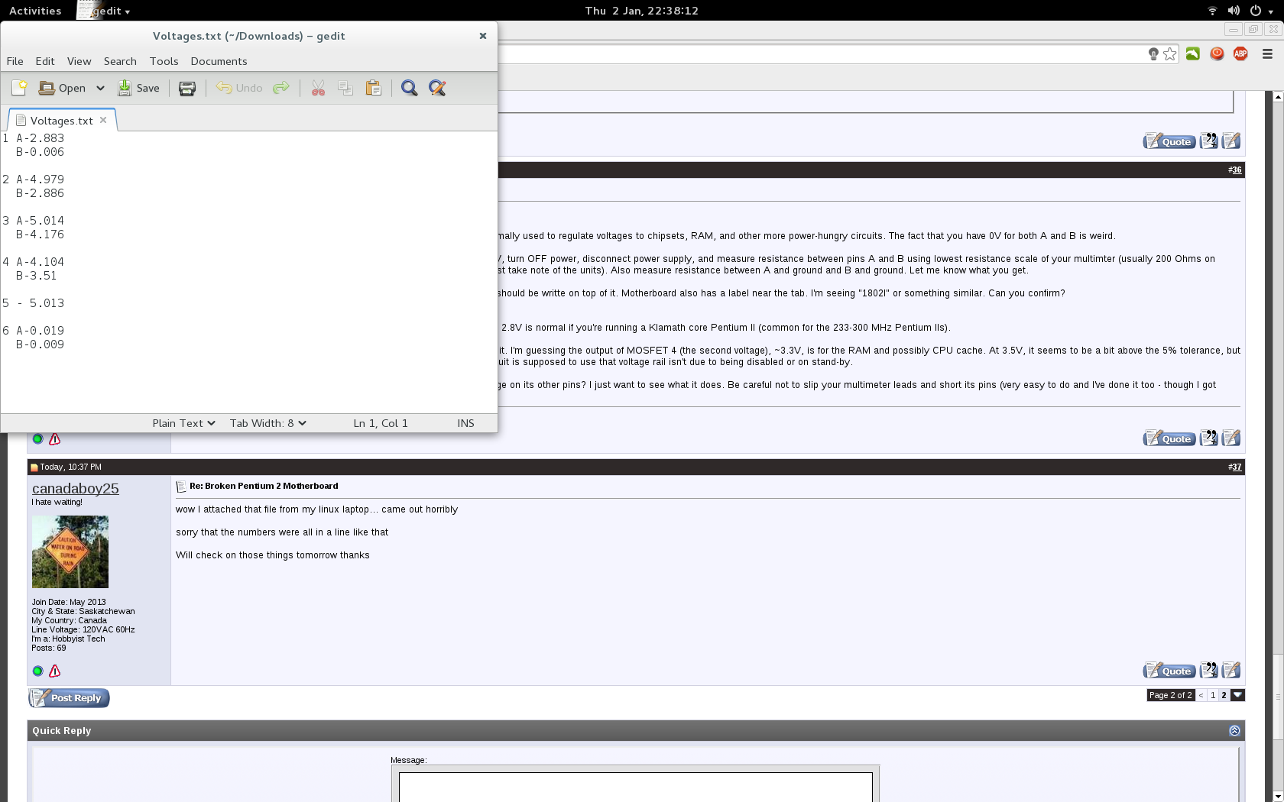Open Find and Replace in gedit toolbar
Image resolution: width=1284 pixels, height=802 pixels.
point(437,88)
